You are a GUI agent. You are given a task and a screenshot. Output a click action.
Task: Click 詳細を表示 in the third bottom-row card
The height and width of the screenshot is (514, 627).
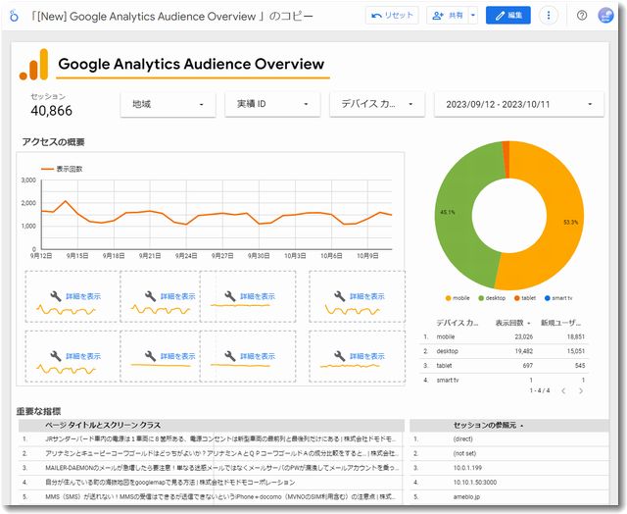click(258, 356)
